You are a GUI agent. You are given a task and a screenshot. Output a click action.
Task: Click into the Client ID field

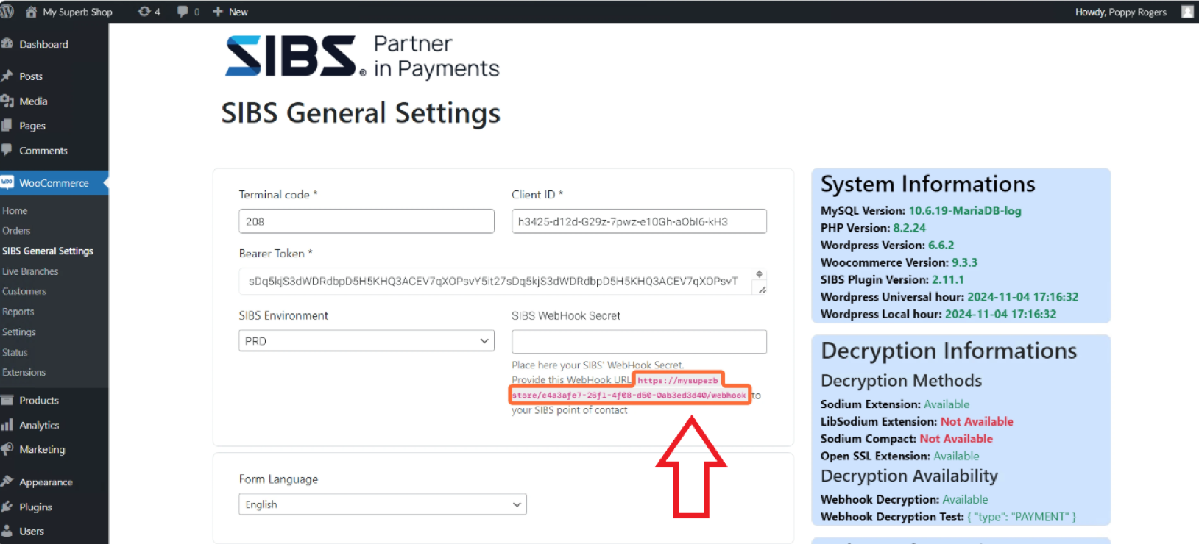639,221
